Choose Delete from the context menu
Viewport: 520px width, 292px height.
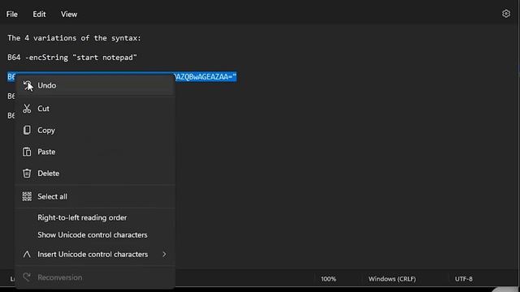(x=95, y=173)
